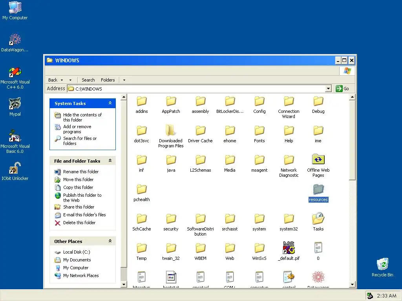Image resolution: width=402 pixels, height=301 pixels.
Task: Open the My Computer desktop icon
Action: click(15, 10)
